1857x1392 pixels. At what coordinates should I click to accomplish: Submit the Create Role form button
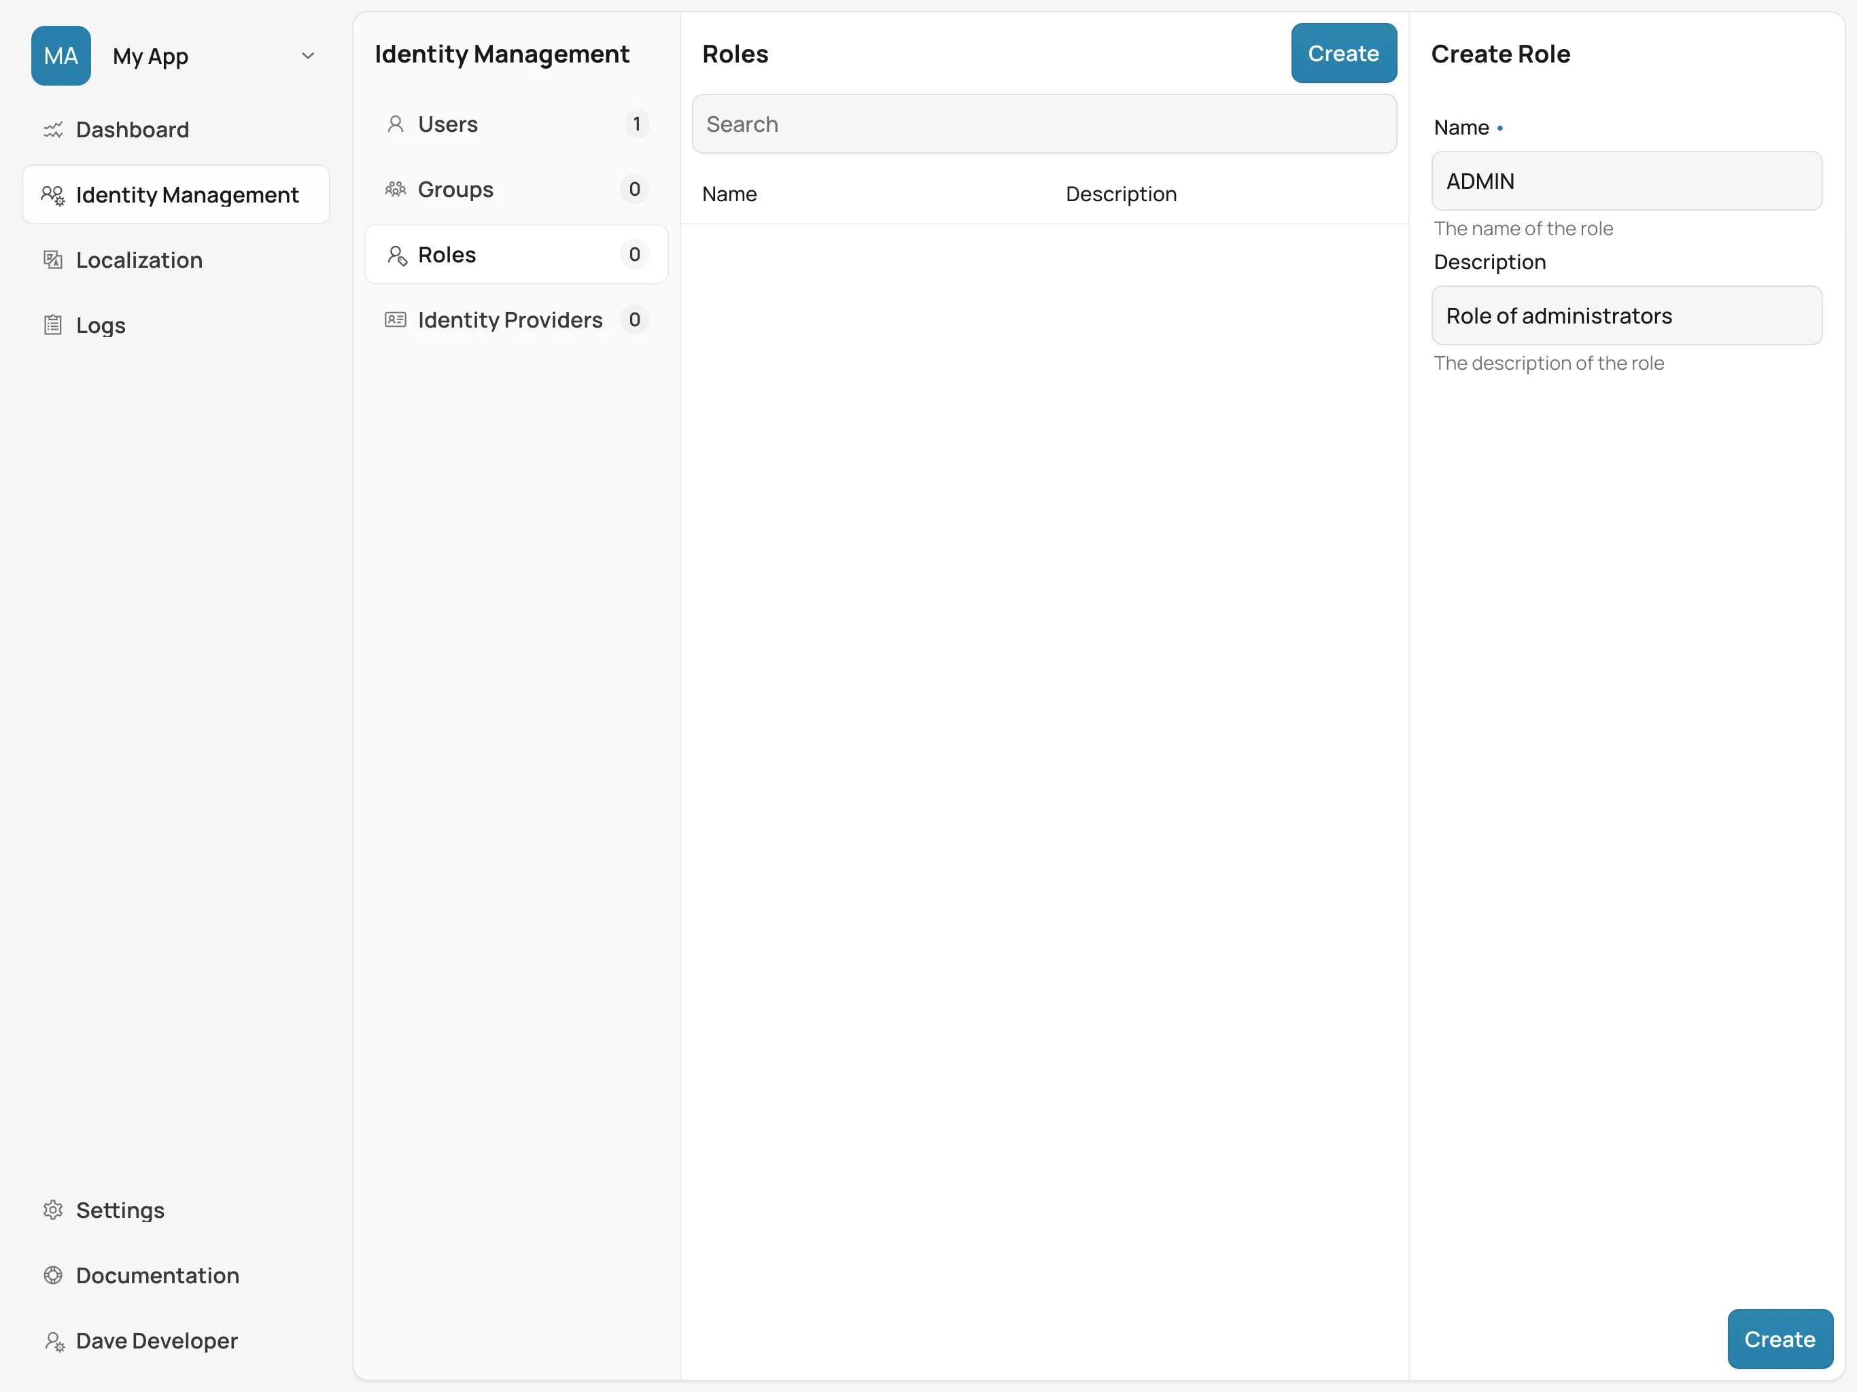1779,1339
